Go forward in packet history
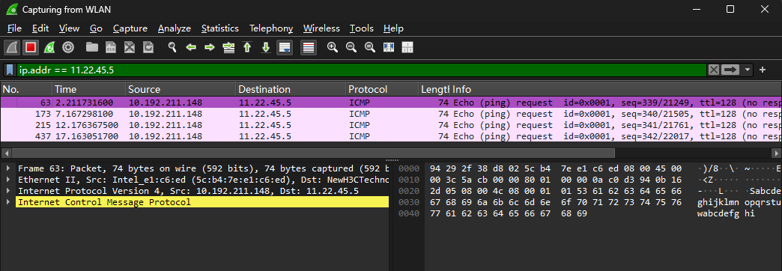Image resolution: width=782 pixels, height=271 pixels. (x=210, y=47)
